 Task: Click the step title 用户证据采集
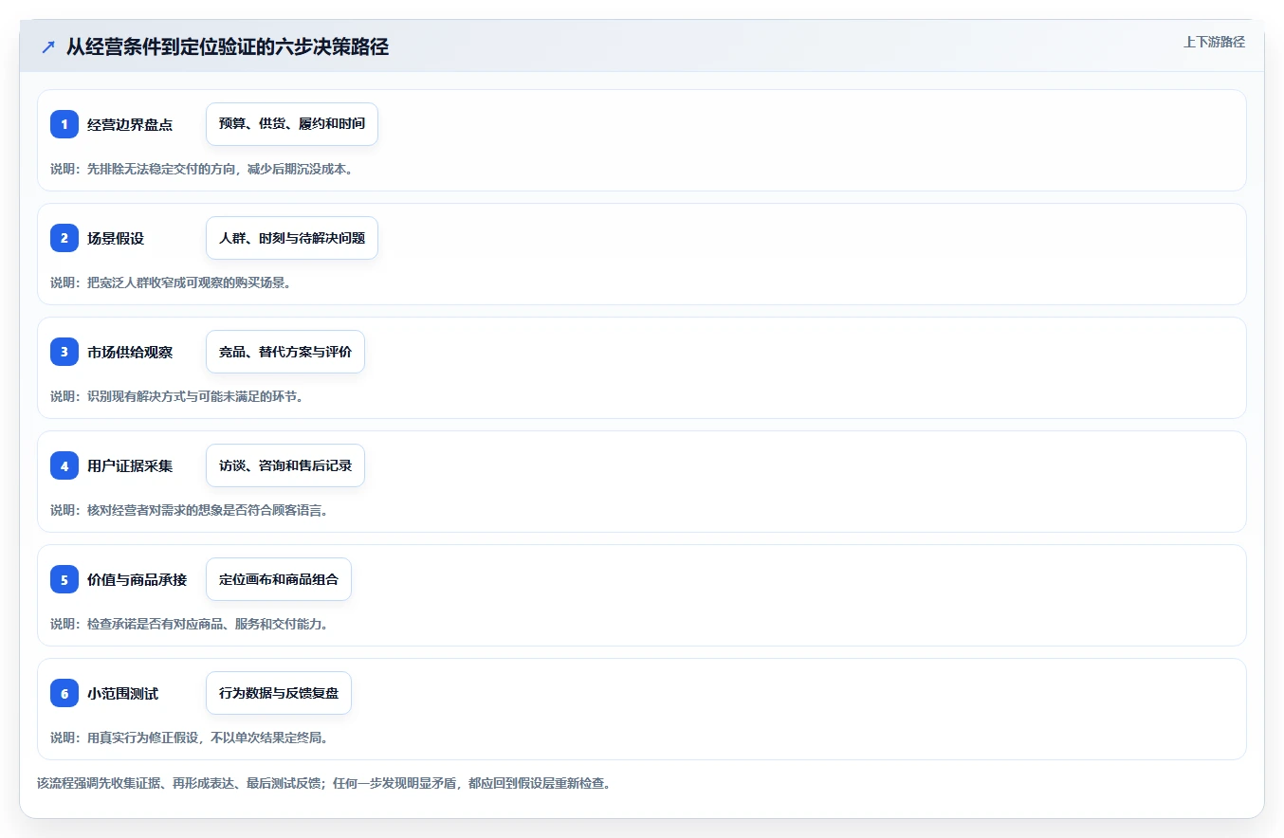click(x=130, y=465)
